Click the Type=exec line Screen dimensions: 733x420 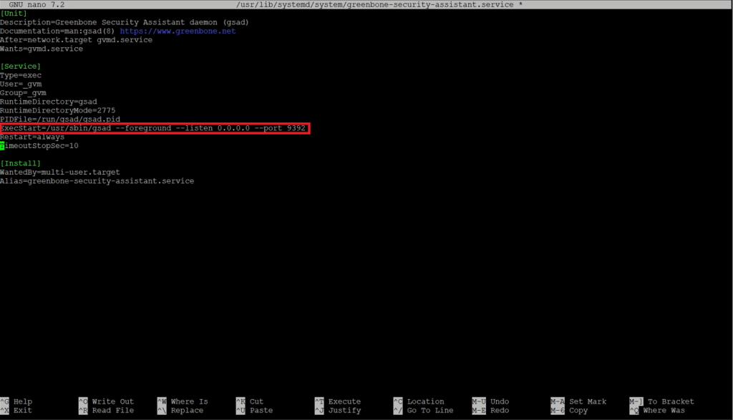21,75
